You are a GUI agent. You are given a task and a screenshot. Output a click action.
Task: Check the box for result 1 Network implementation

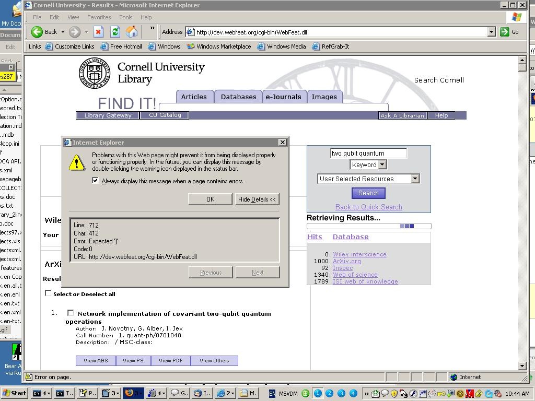71,313
